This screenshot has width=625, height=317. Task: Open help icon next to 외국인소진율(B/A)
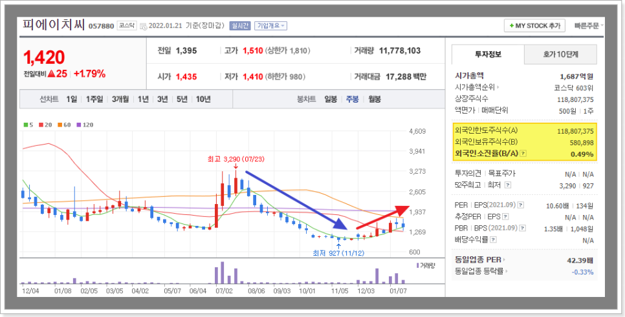523,154
